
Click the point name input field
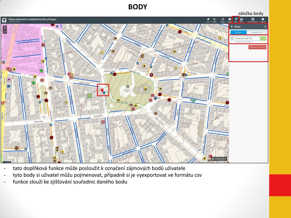tap(247, 38)
